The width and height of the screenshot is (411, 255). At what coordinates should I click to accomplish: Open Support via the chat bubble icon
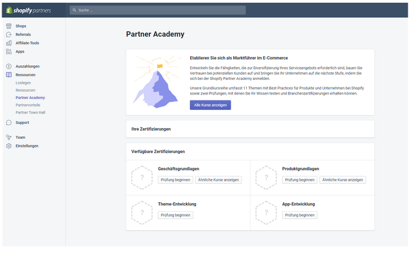tap(9, 123)
